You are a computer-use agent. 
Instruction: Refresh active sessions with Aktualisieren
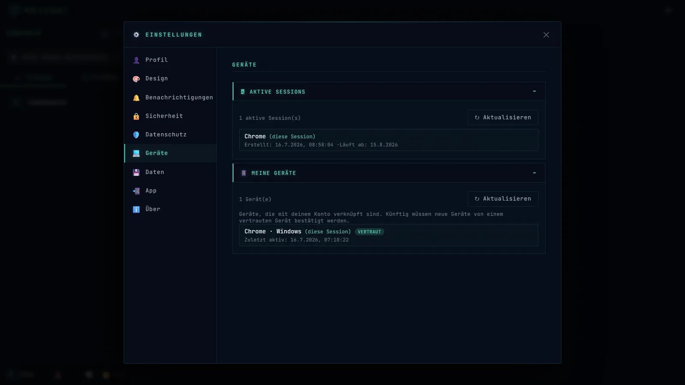click(503, 117)
